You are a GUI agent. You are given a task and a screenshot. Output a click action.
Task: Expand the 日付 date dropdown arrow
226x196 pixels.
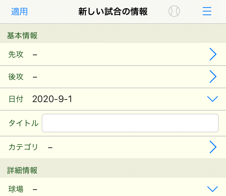click(213, 99)
